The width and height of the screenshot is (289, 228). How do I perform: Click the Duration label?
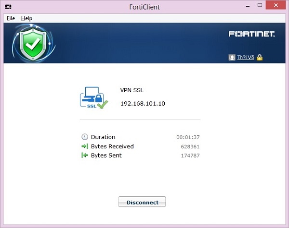[103, 137]
